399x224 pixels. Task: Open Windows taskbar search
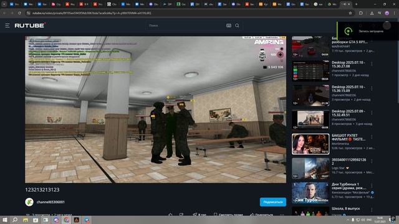tap(15, 220)
